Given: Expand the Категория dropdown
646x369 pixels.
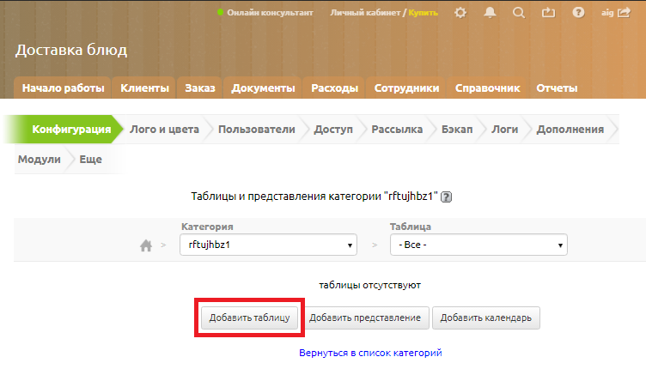Looking at the screenshot, I should pyautogui.click(x=267, y=245).
